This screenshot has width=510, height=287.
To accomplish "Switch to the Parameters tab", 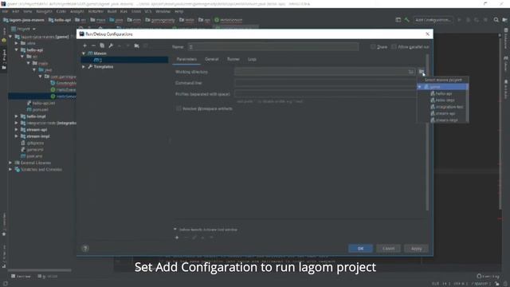I will [186, 59].
